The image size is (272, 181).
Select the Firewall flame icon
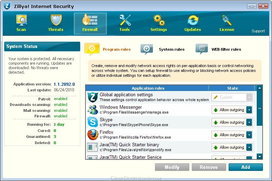(x=90, y=20)
